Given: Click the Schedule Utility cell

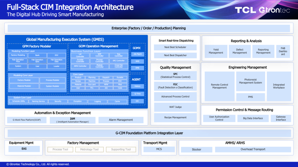Looking at the screenshot, I should coord(18,102).
